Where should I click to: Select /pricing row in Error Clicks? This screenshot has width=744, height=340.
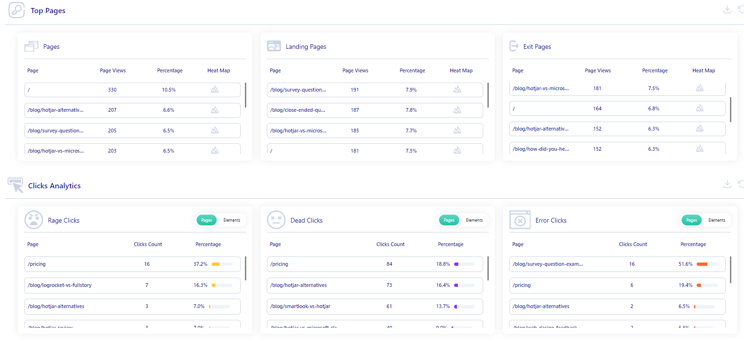[x=617, y=285]
